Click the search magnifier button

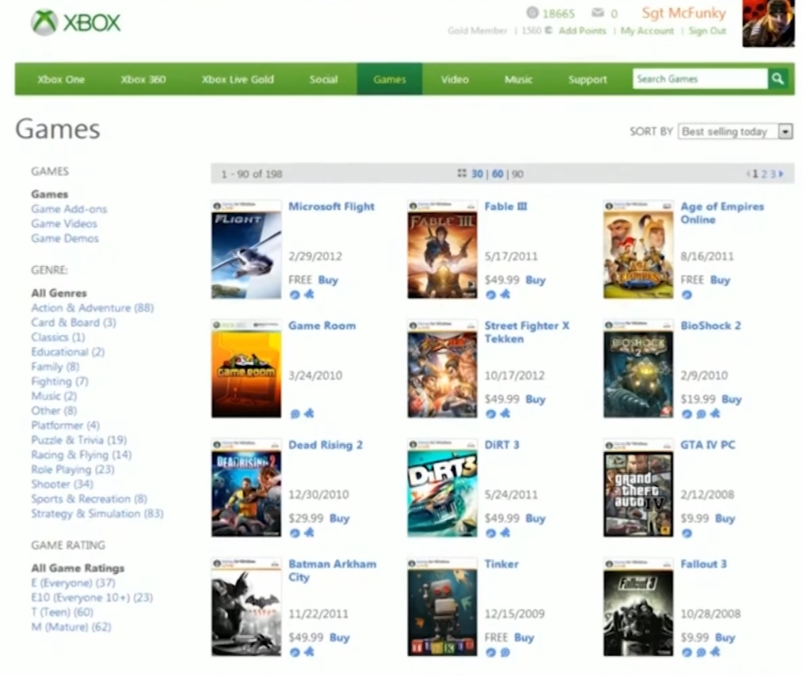tap(778, 79)
